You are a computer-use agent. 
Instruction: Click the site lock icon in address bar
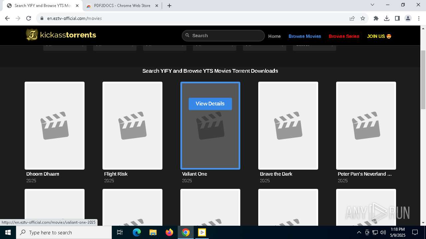tap(42, 18)
